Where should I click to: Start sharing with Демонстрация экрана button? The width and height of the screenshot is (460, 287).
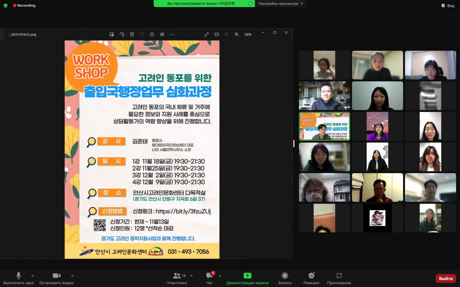pos(247,278)
